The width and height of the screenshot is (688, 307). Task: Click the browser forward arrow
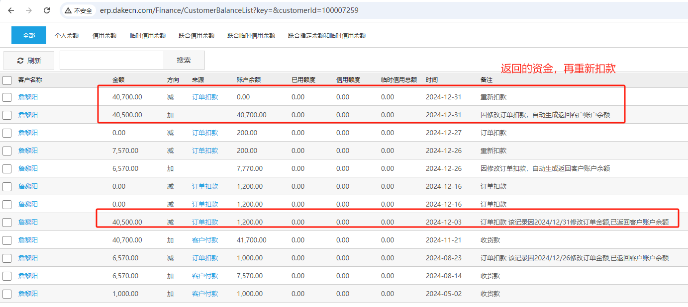[x=29, y=10]
